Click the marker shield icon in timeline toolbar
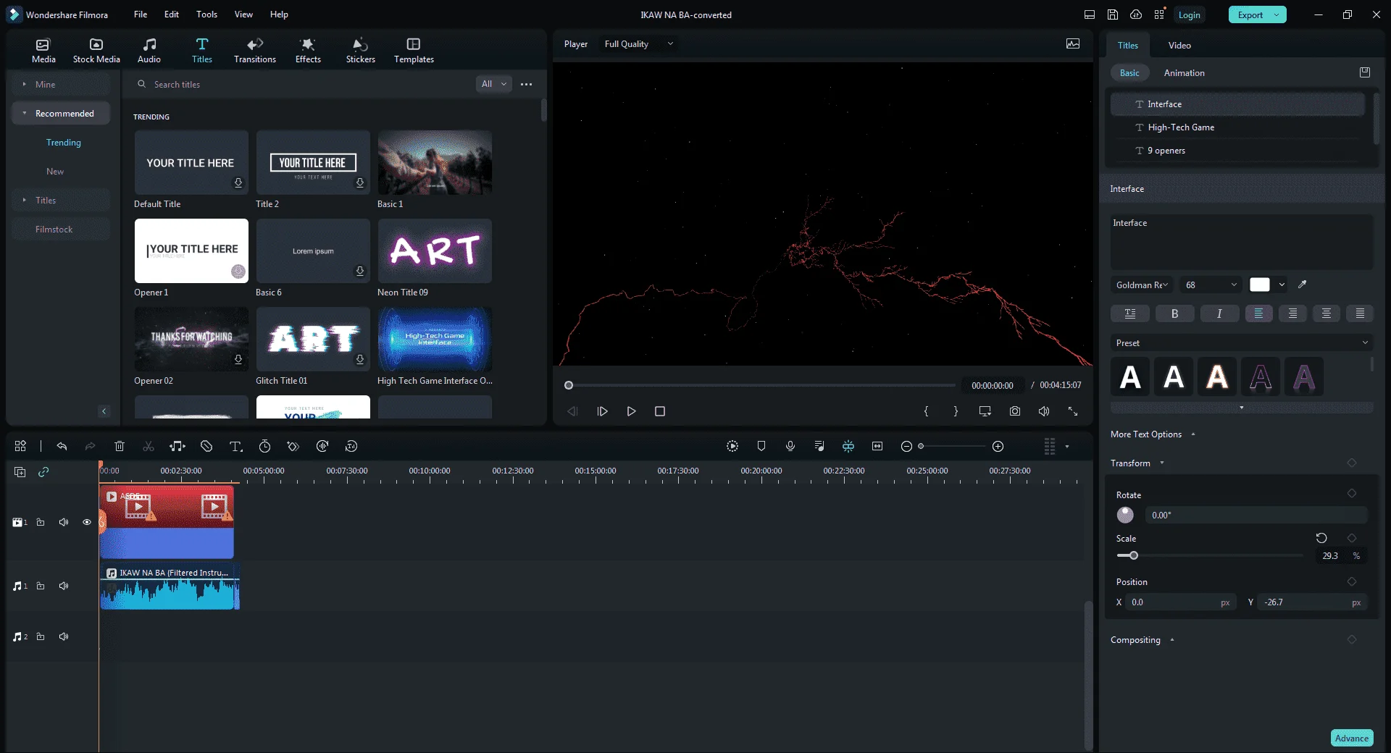 tap(761, 446)
